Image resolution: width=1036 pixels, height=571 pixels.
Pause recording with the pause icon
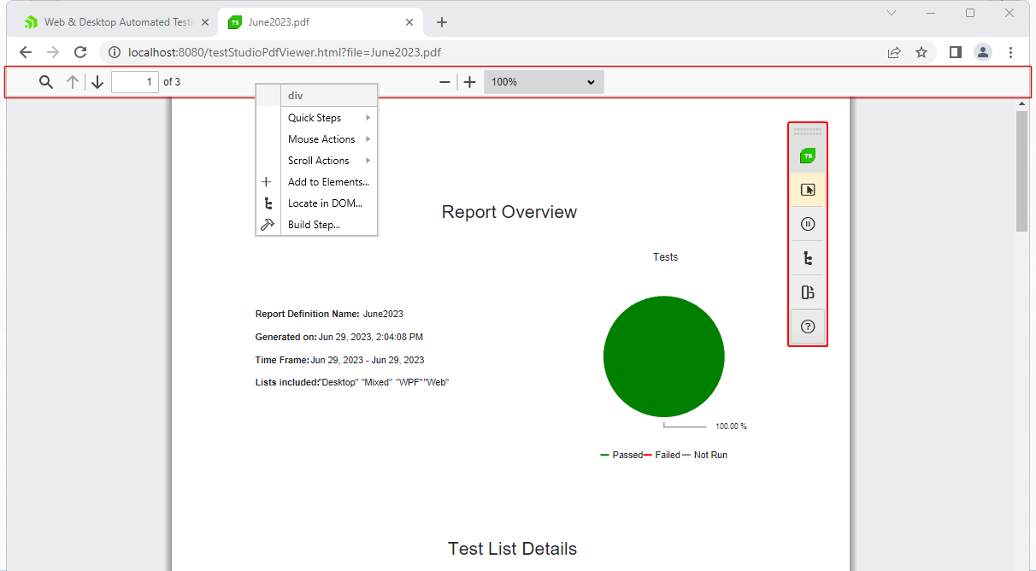808,224
